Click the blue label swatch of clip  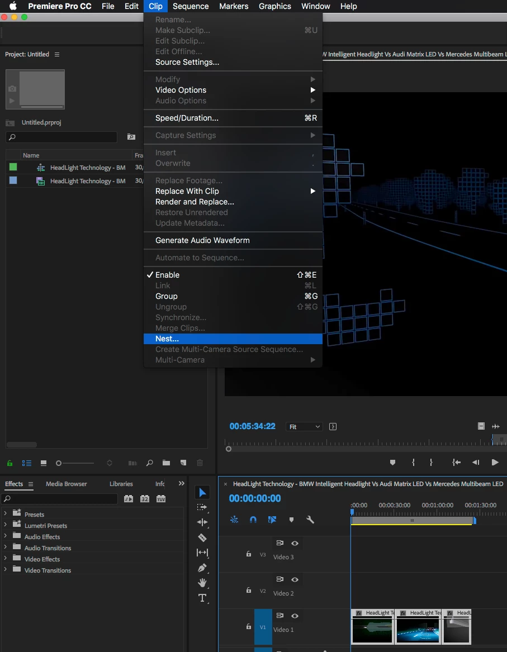[13, 180]
